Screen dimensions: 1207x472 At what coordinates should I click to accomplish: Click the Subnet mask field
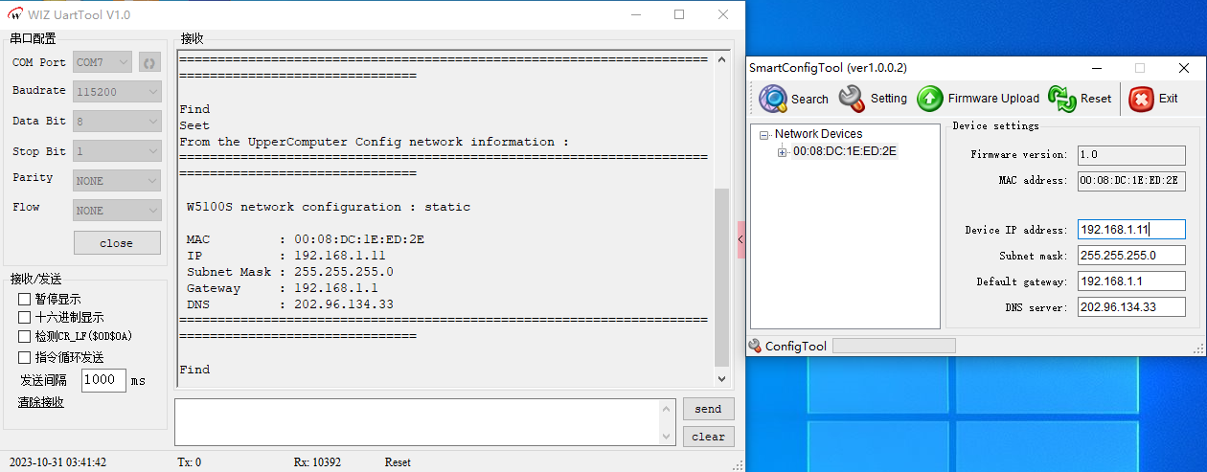point(1131,256)
